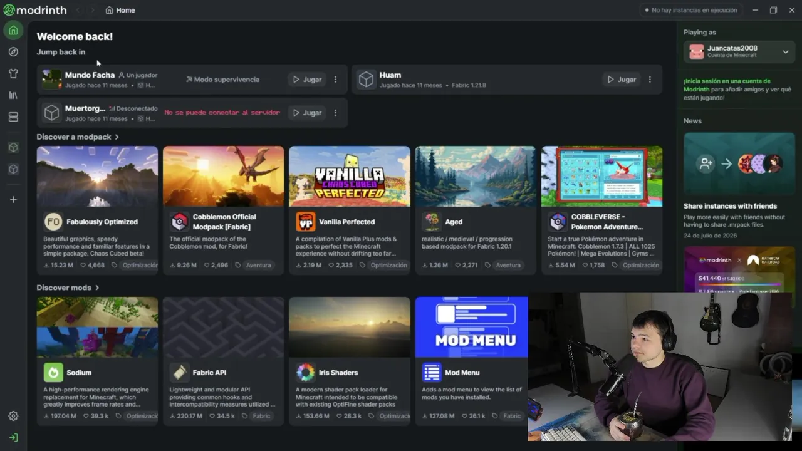Play the Mundo Facha world
Screen dimensions: 802x451
[307, 80]
